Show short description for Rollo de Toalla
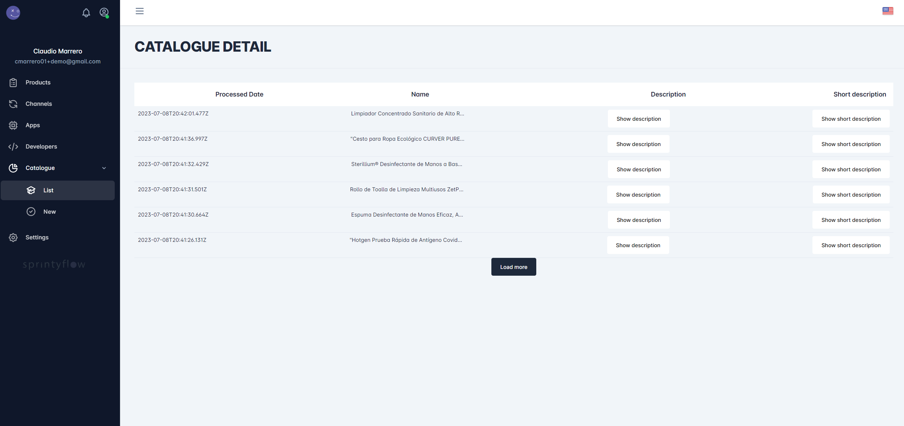Image resolution: width=904 pixels, height=426 pixels. pyautogui.click(x=851, y=194)
